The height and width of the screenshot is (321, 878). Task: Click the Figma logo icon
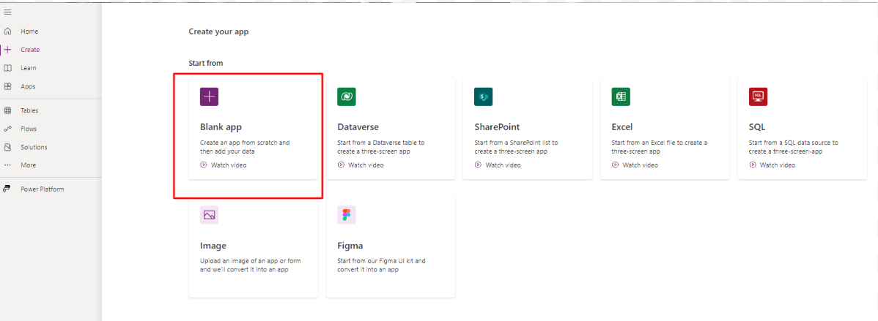tap(346, 215)
